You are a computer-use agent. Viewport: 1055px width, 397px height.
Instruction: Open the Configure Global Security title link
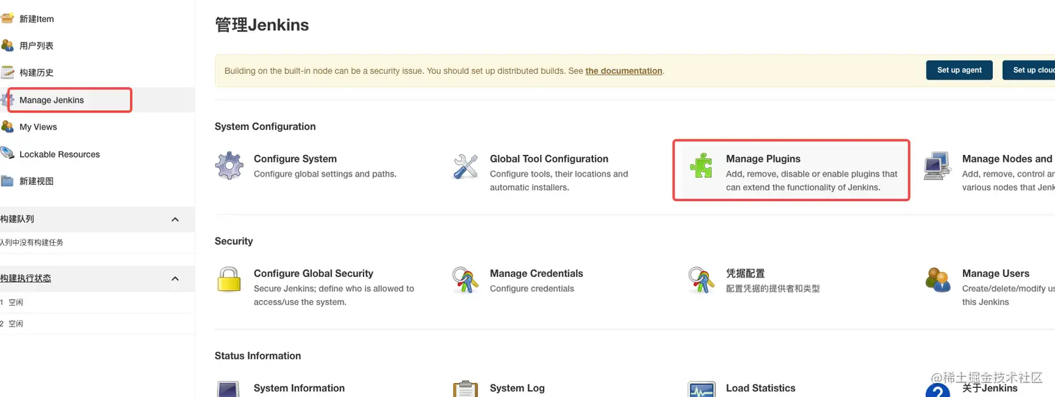pyautogui.click(x=313, y=273)
